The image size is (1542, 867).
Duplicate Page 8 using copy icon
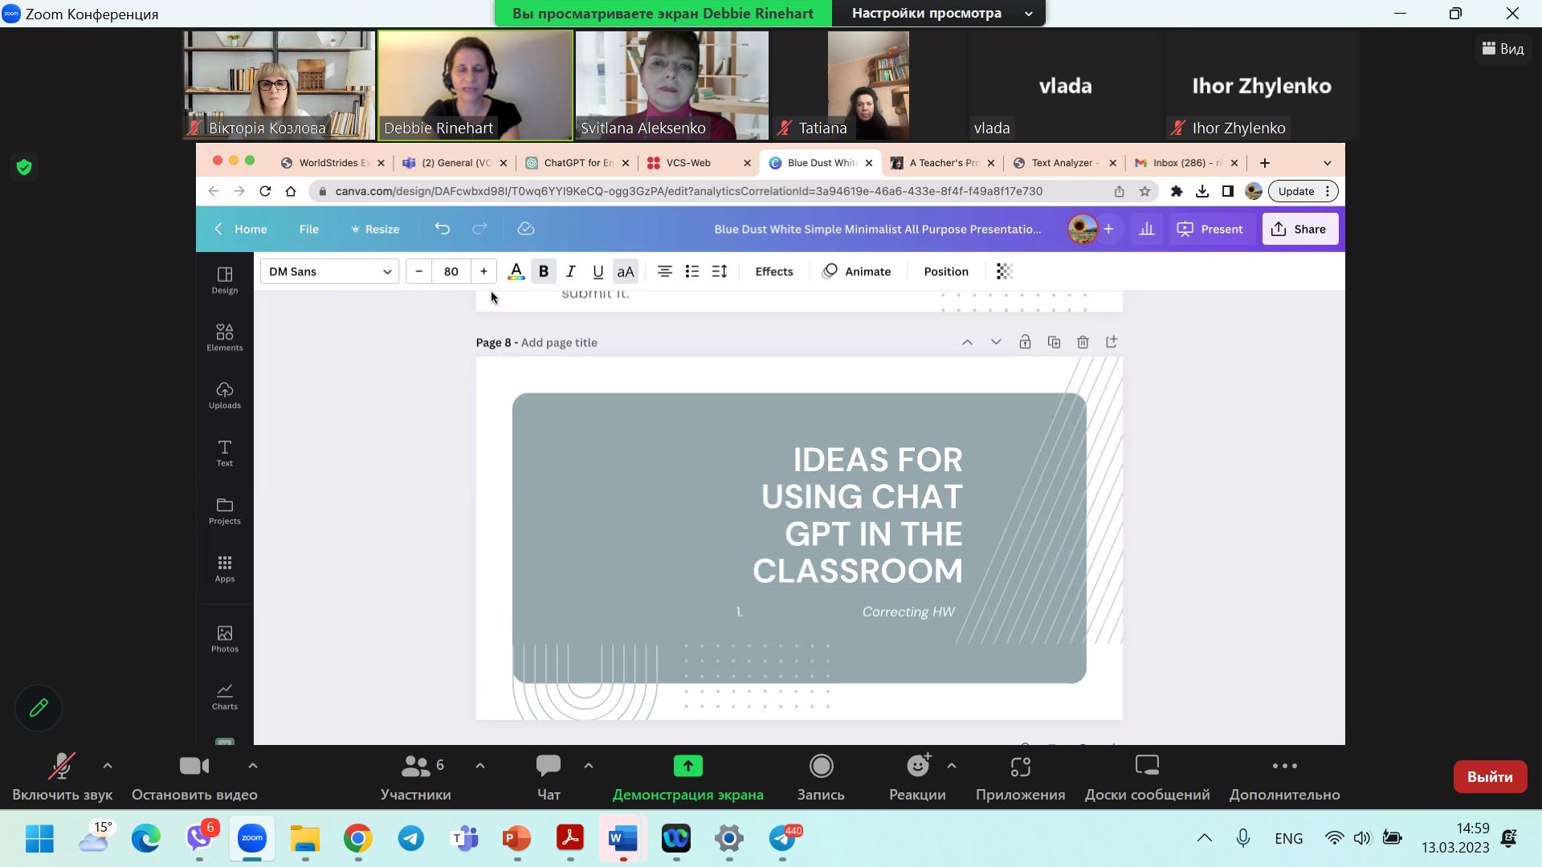[1054, 342]
